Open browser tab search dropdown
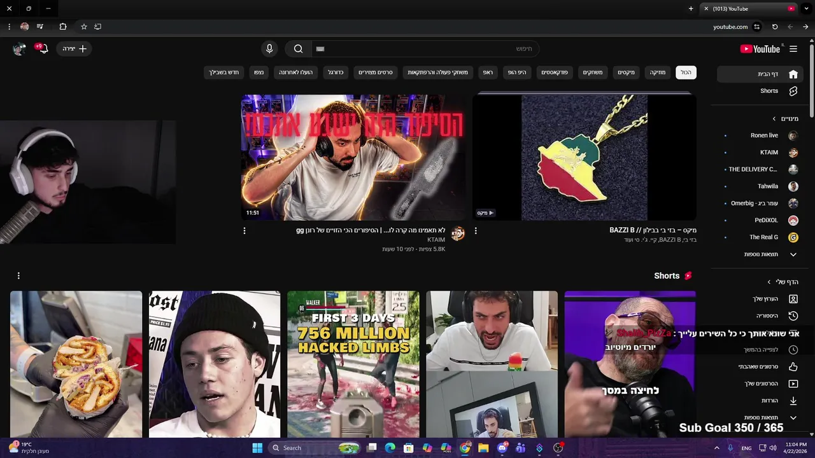 coord(806,9)
